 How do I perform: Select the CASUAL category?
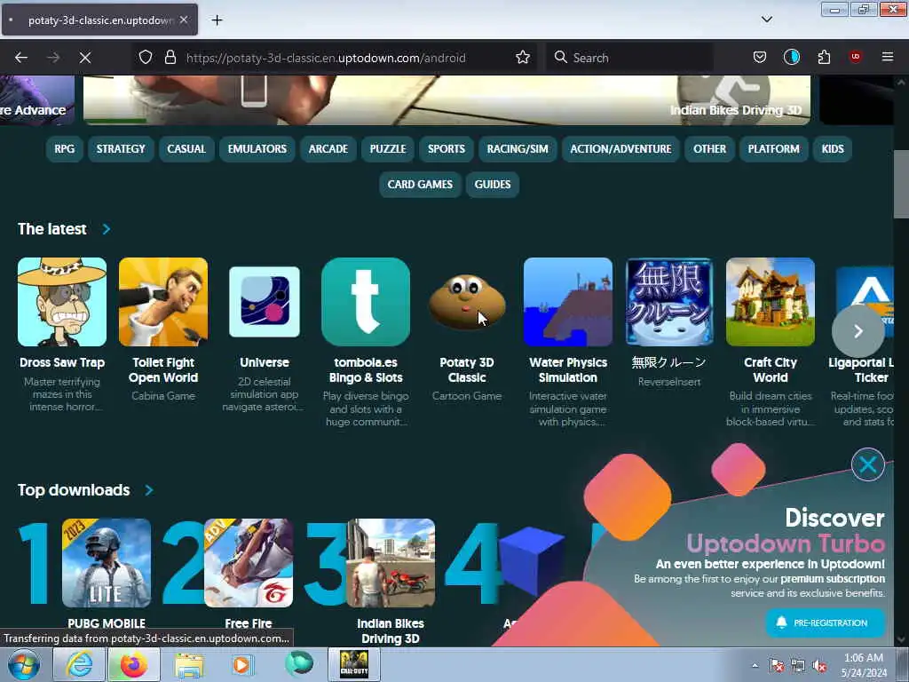(186, 149)
